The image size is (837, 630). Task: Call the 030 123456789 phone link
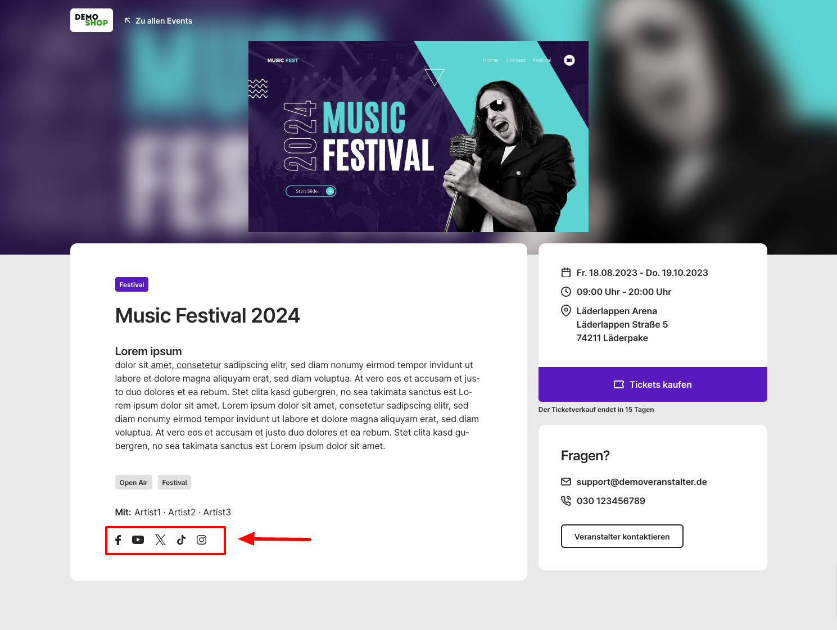pos(611,501)
